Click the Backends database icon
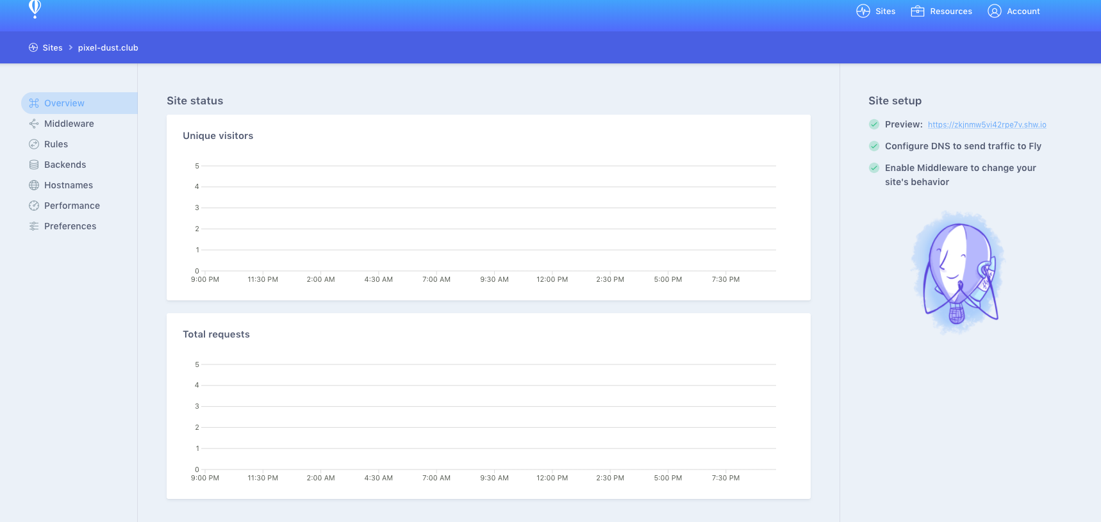1101x522 pixels. (x=34, y=165)
